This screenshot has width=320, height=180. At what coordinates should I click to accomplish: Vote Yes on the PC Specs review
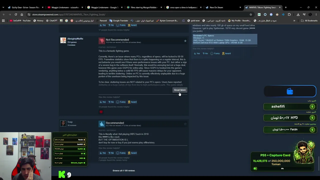pyautogui.click(x=197, y=53)
